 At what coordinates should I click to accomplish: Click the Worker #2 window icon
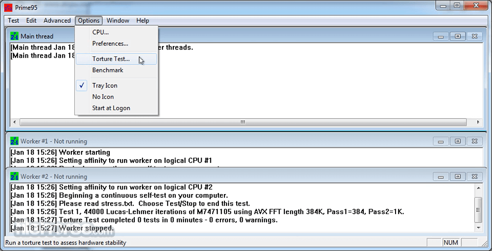[x=15, y=176]
